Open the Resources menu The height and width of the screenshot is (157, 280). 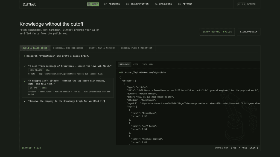click(163, 4)
